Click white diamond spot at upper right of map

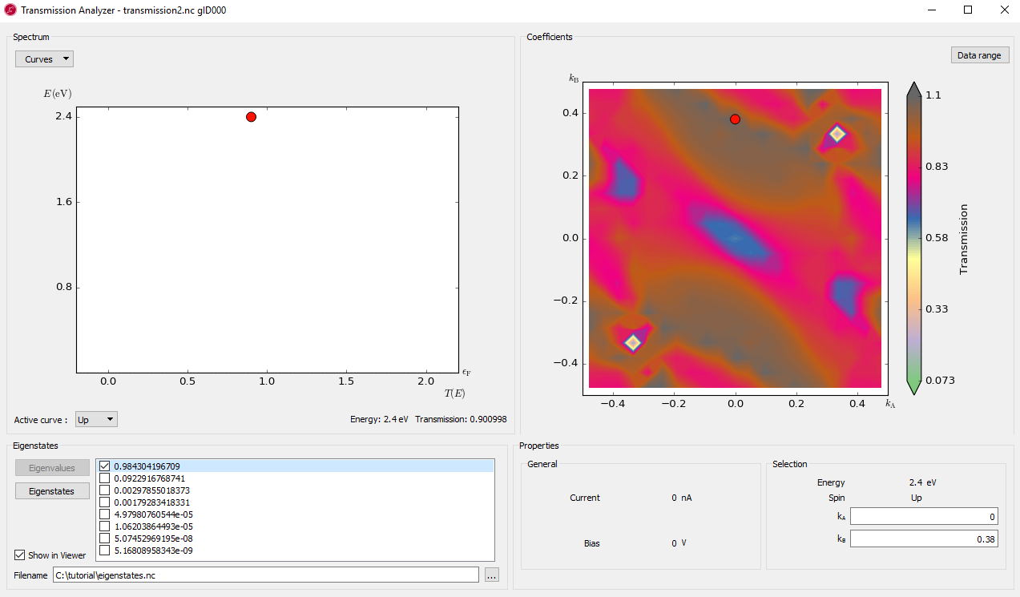point(837,134)
